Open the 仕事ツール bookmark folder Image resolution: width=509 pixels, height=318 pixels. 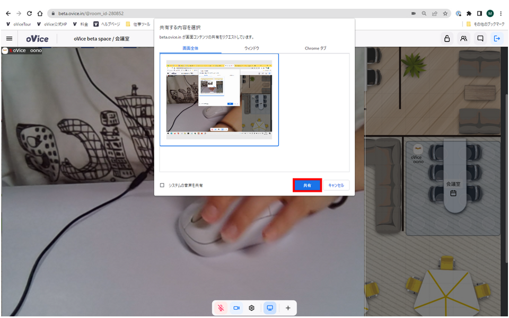[138, 24]
